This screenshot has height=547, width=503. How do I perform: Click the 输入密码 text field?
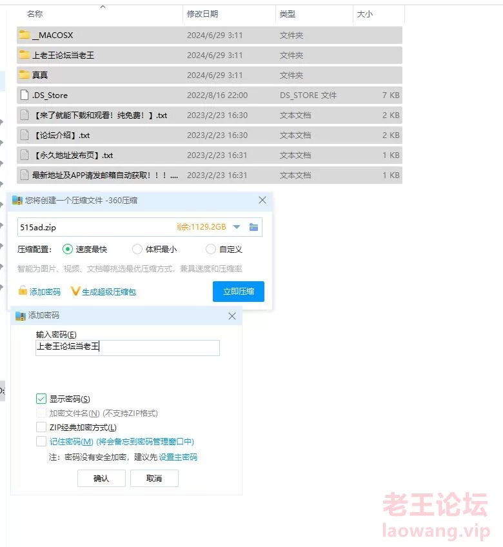click(x=128, y=348)
